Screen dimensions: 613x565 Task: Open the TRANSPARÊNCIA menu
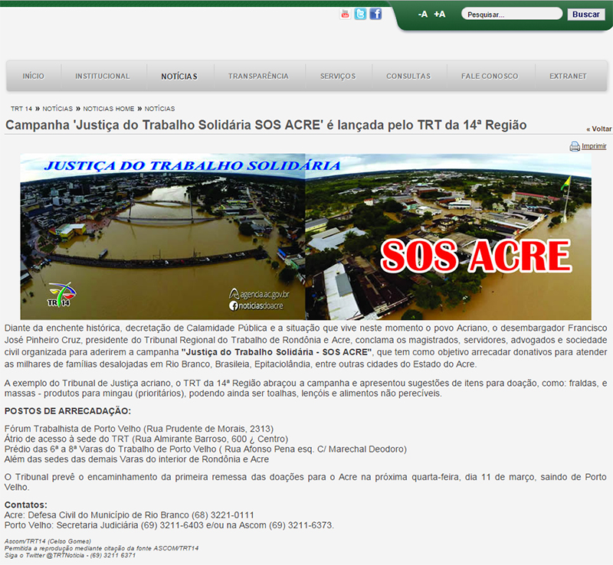[258, 77]
